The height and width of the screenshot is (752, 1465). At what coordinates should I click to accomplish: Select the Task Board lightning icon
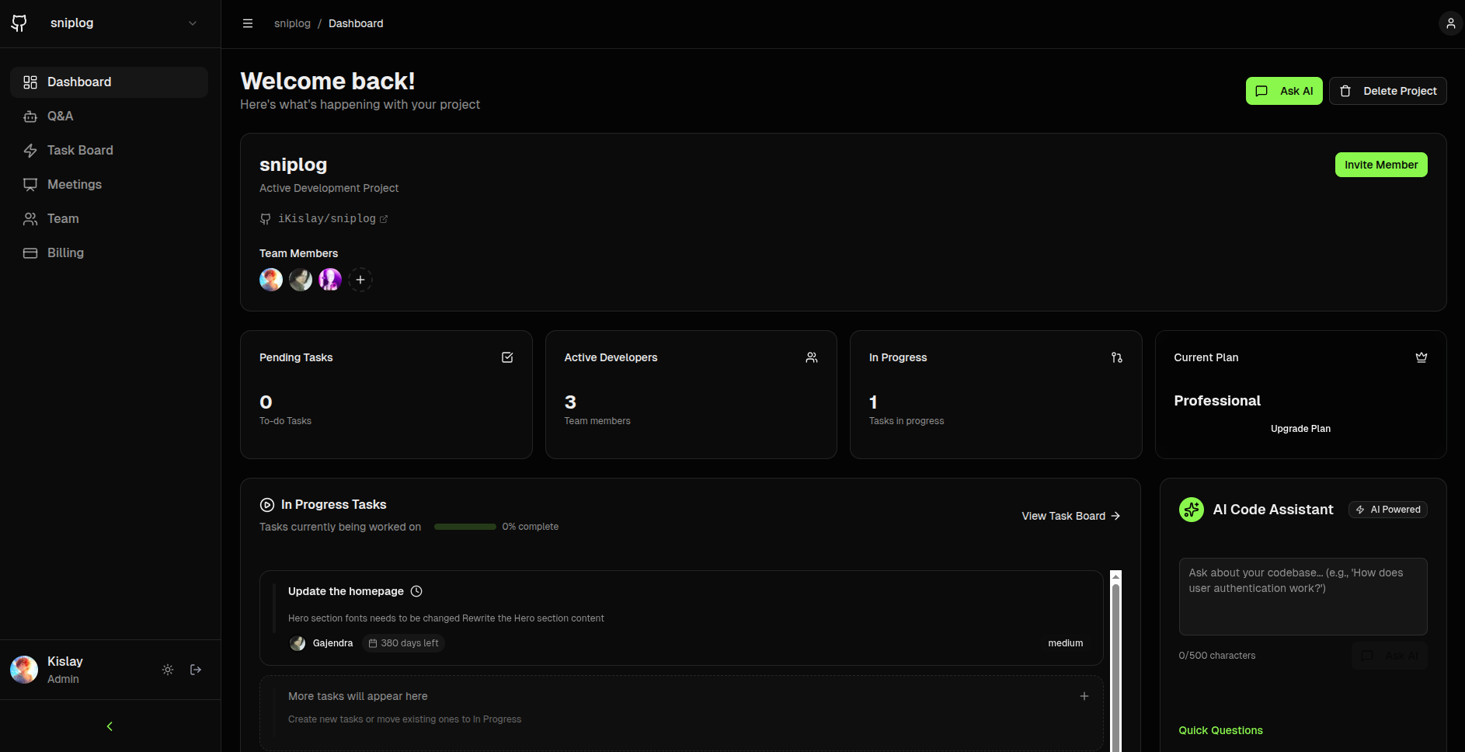pos(30,150)
